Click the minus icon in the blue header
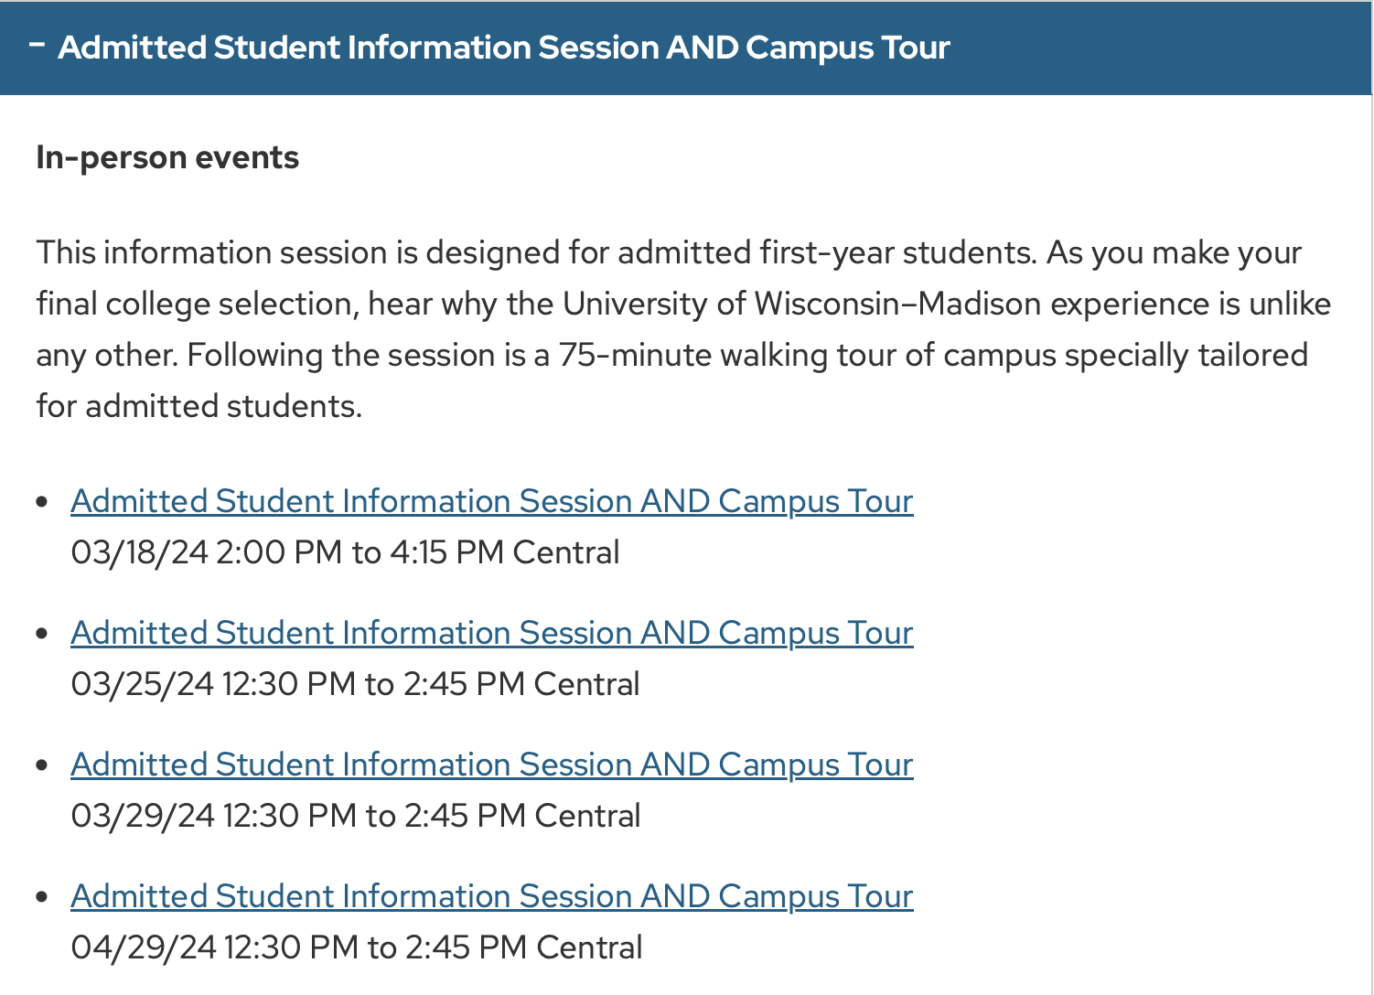 [x=37, y=43]
